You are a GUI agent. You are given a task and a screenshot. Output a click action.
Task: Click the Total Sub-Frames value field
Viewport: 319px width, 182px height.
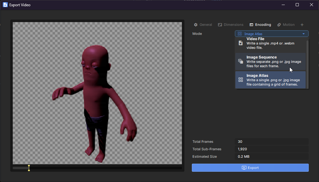pyautogui.click(x=271, y=149)
